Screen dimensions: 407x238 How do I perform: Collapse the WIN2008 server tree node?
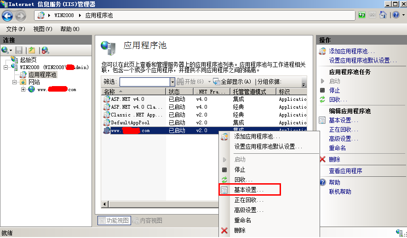pyautogui.click(x=6, y=67)
